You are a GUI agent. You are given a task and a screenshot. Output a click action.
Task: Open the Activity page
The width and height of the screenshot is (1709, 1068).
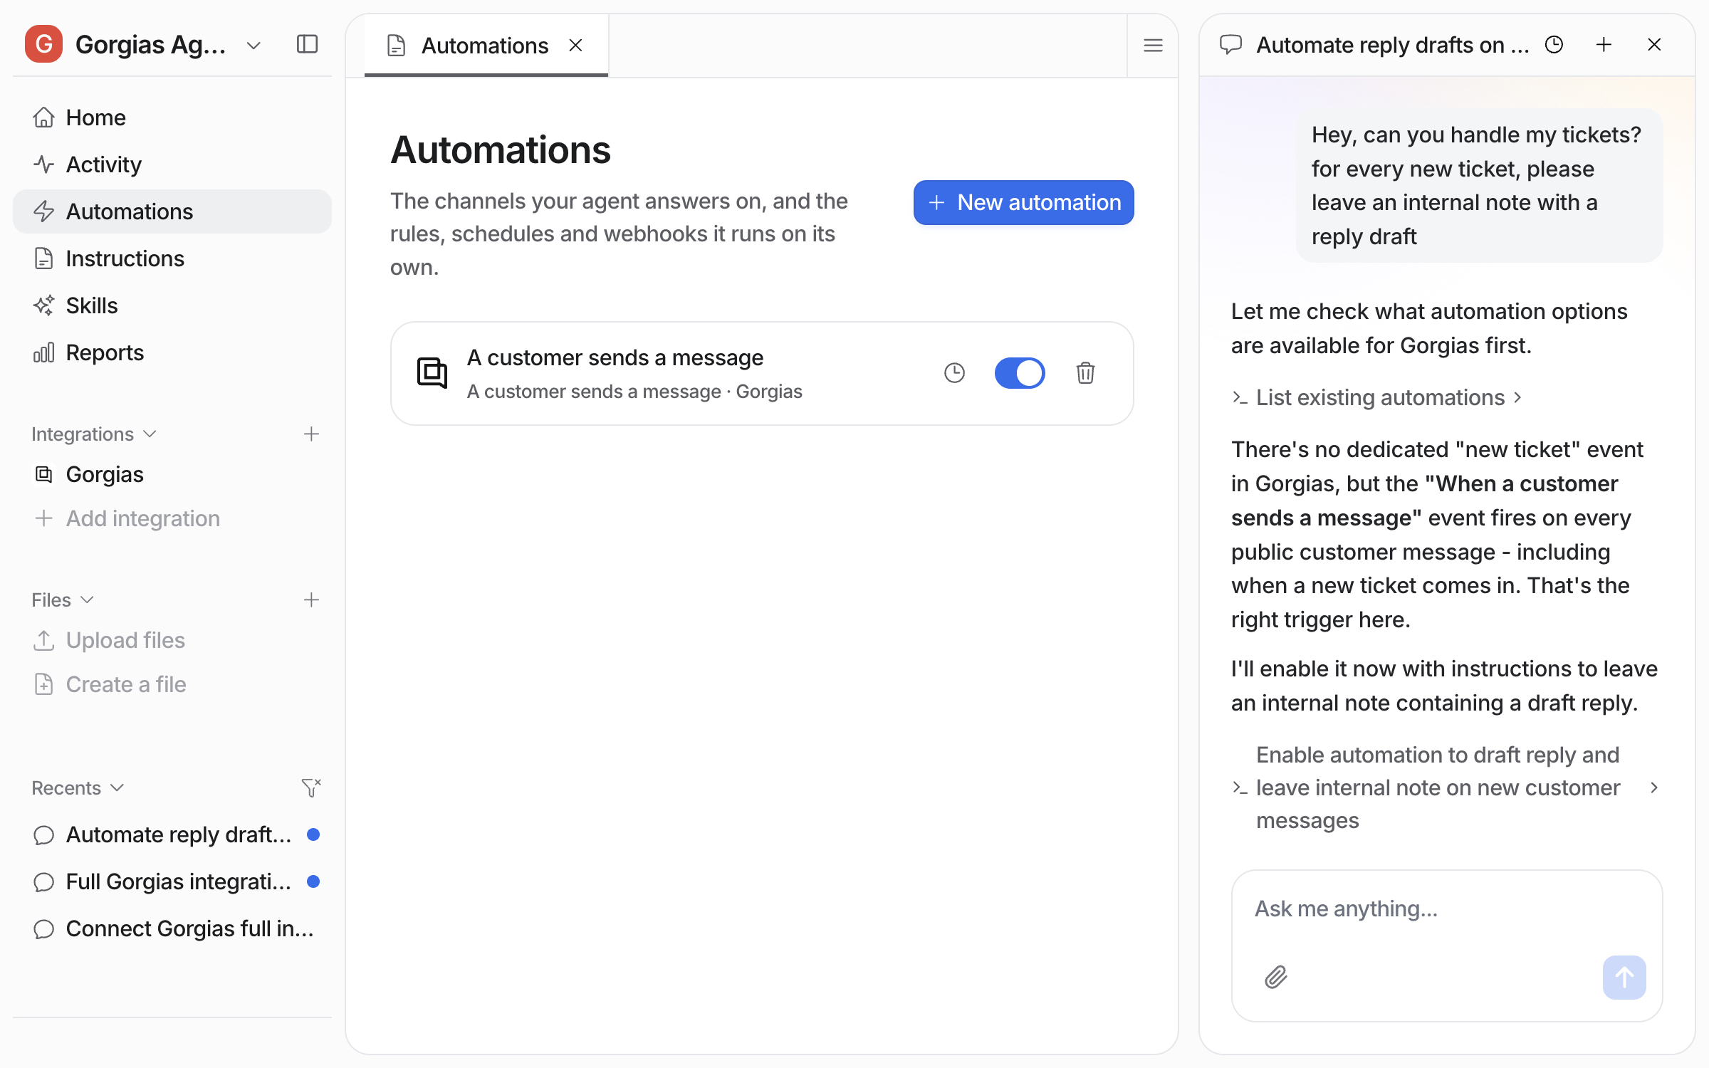pyautogui.click(x=172, y=164)
